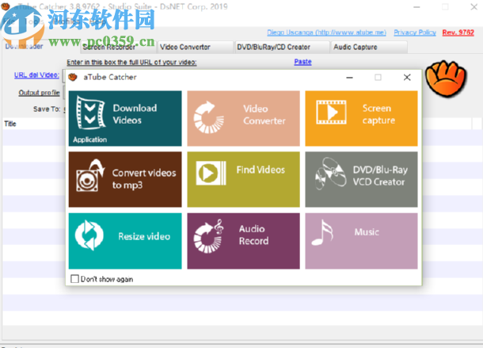
Task: Switch to the Video Converter tab
Action: (196, 48)
